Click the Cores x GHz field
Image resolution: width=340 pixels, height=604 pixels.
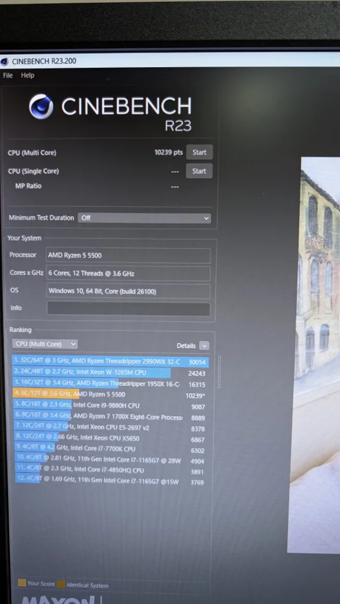(128, 274)
